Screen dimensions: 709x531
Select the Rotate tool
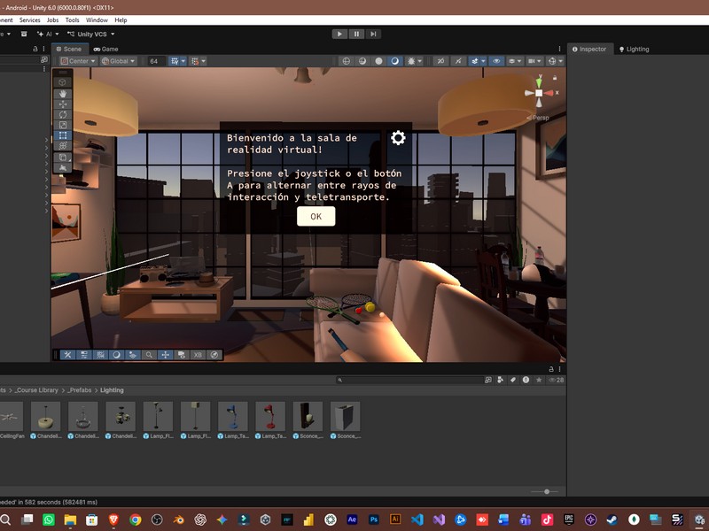tap(63, 115)
